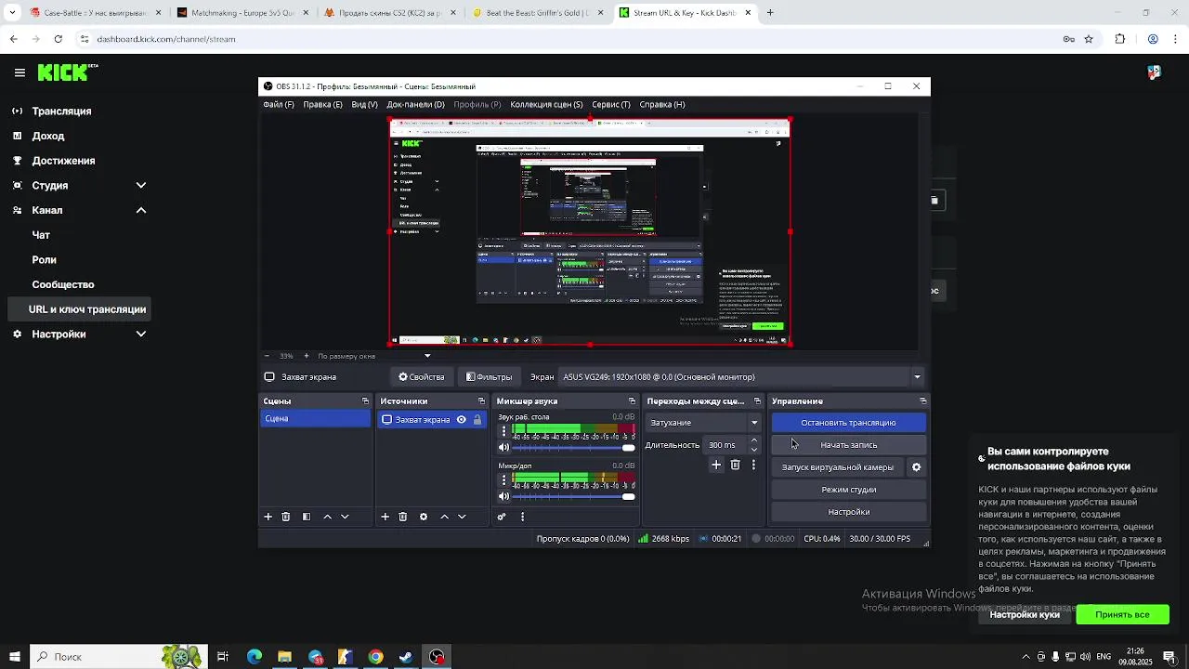Viewport: 1189px width, 669px height.
Task: Open audio mixer menu dots at the panel bottom
Action: pos(522,517)
